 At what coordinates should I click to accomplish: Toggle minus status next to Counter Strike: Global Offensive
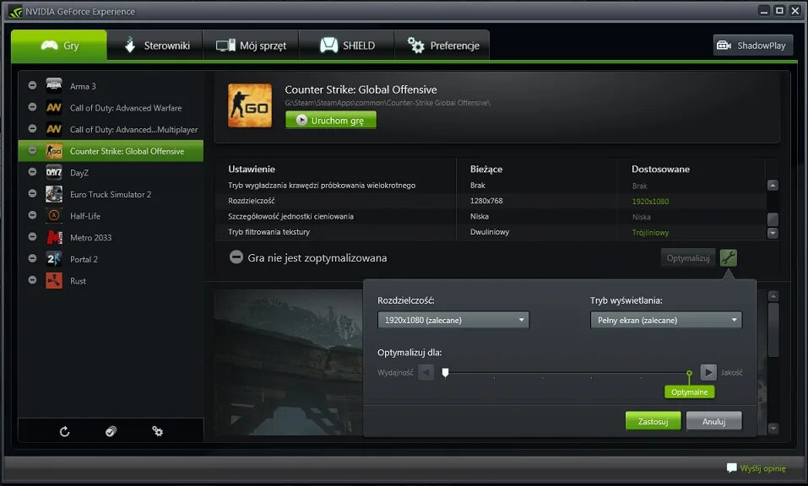[32, 150]
